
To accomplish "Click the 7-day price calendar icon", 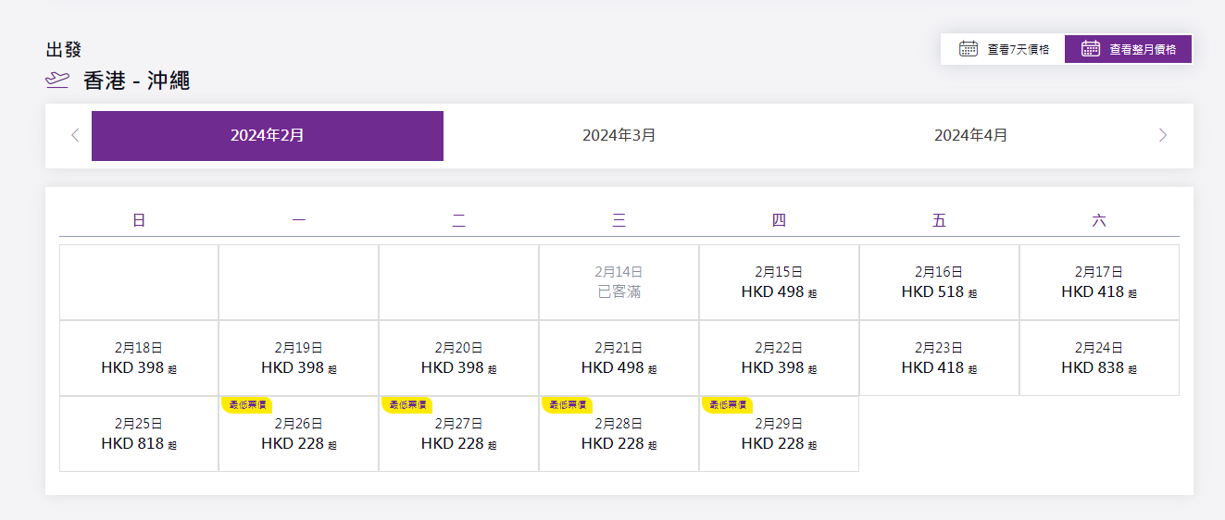I will [x=969, y=49].
